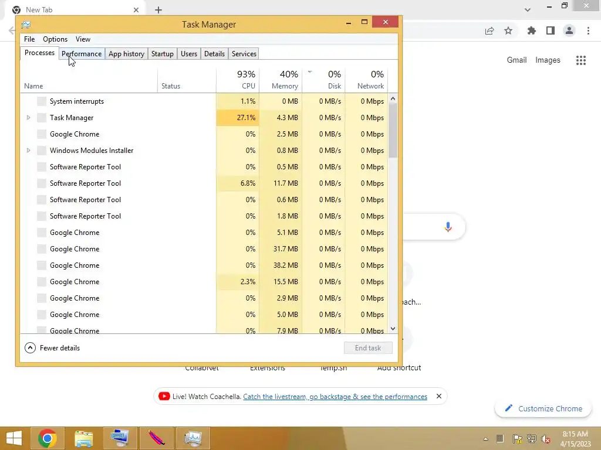Open the Images link
The height and width of the screenshot is (450, 601).
click(x=548, y=60)
